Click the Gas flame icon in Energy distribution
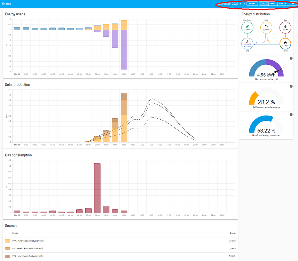 285,27
